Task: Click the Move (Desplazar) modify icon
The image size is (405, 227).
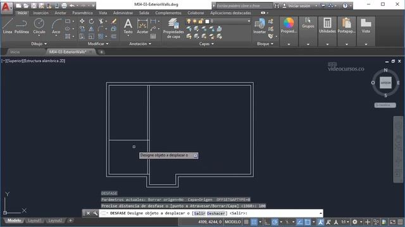Action: click(x=82, y=21)
